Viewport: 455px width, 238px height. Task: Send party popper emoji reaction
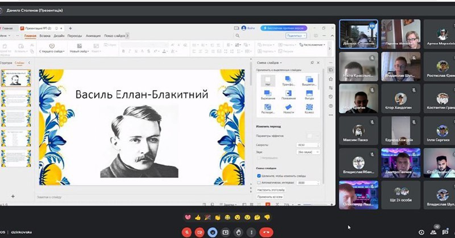[208, 217]
